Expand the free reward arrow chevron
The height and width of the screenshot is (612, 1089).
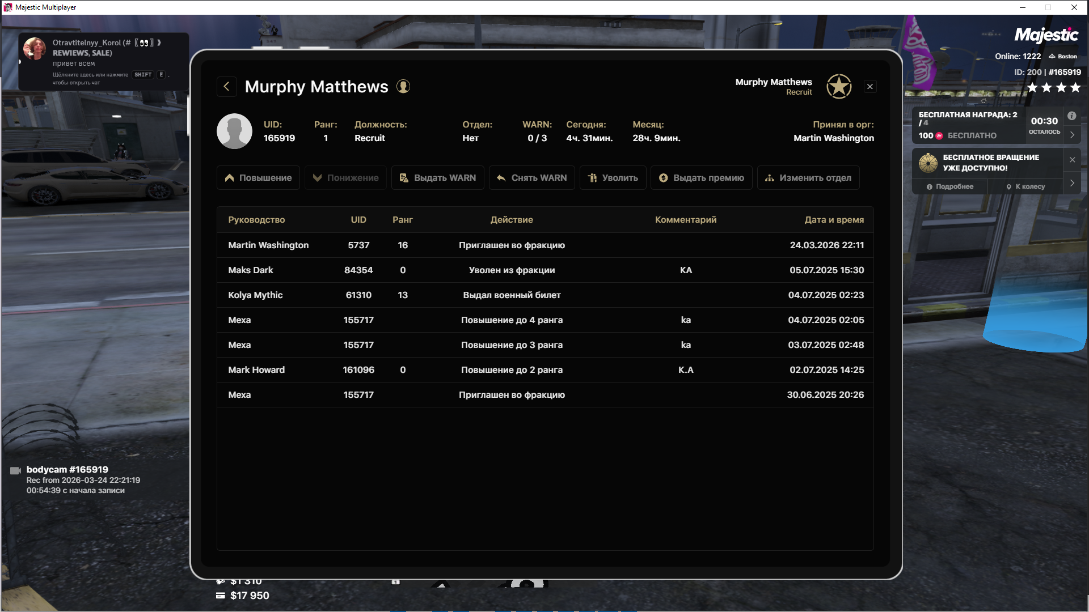[1072, 135]
